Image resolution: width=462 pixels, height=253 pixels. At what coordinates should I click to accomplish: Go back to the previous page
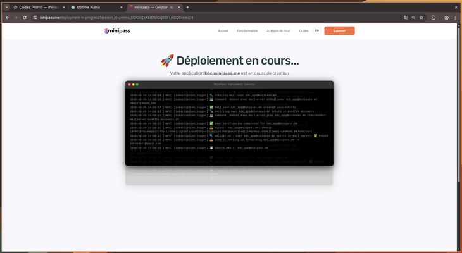click(x=8, y=18)
